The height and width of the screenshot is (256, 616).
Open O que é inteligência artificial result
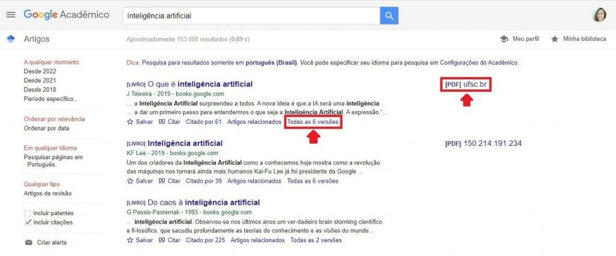pyautogui.click(x=200, y=84)
